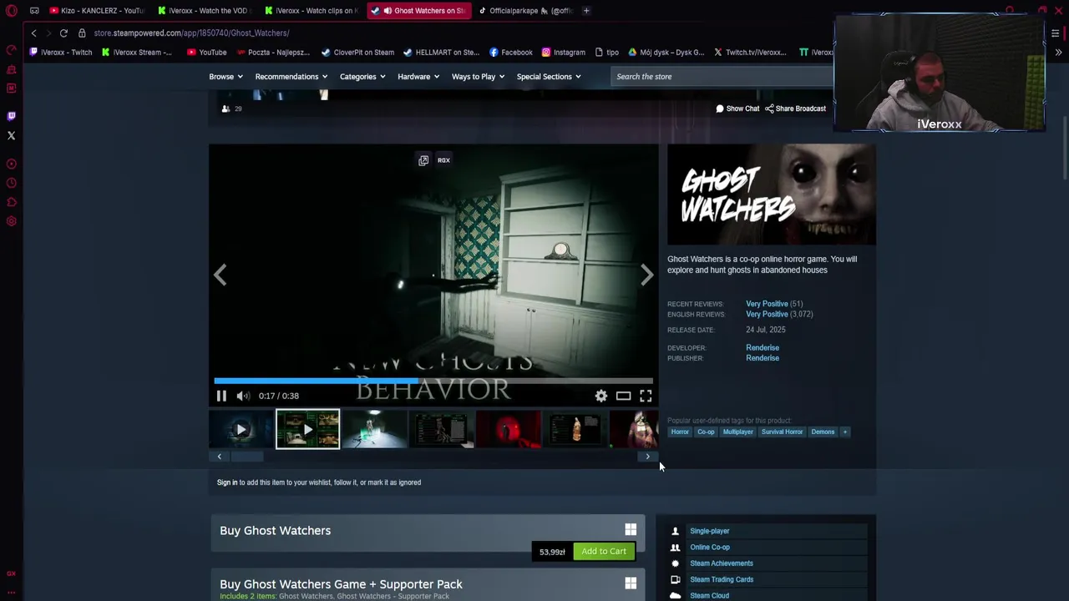This screenshot has height=601, width=1069.
Task: Select the Survival Horror tag
Action: (x=782, y=432)
